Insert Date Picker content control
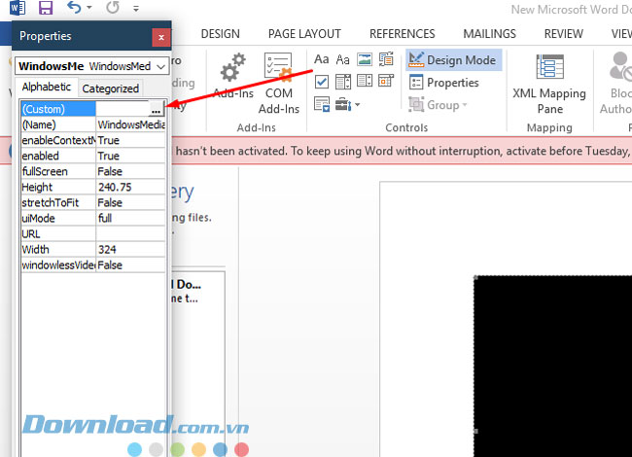This screenshot has height=457, width=632. [x=386, y=82]
